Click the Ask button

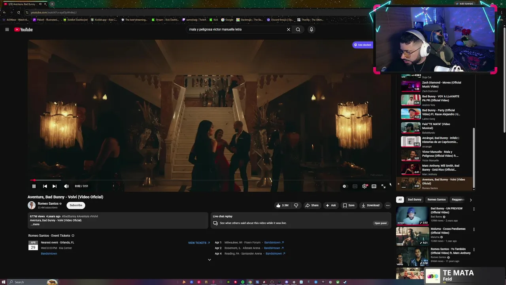tap(330, 205)
